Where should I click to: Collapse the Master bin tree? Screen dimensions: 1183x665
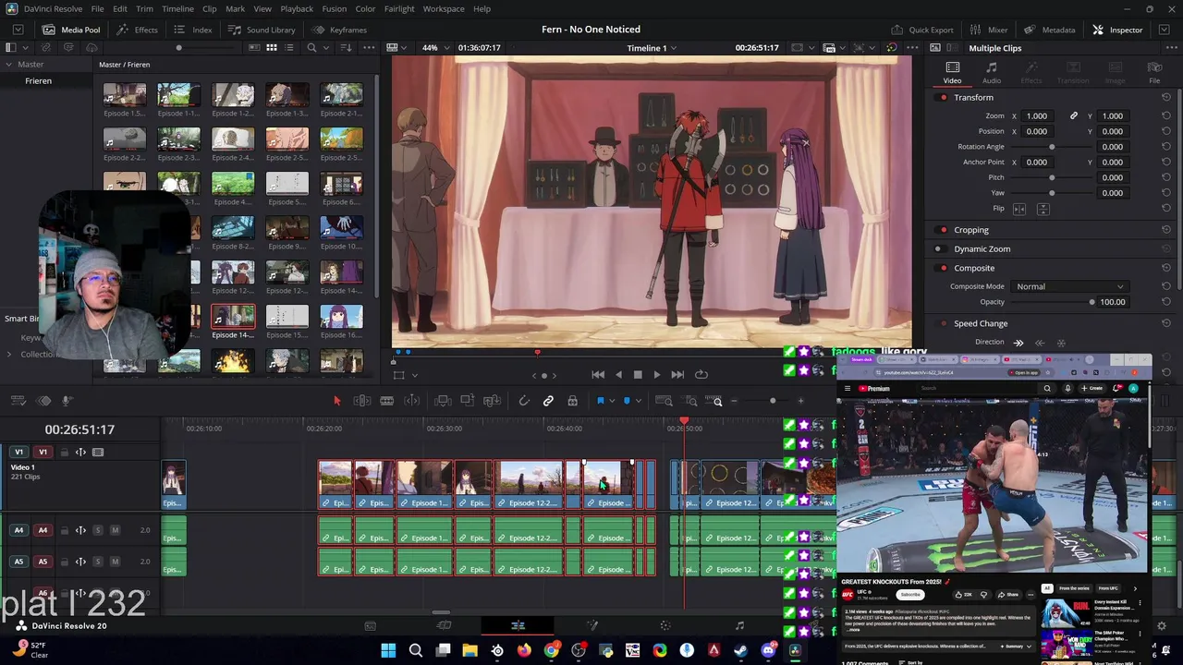(x=8, y=65)
